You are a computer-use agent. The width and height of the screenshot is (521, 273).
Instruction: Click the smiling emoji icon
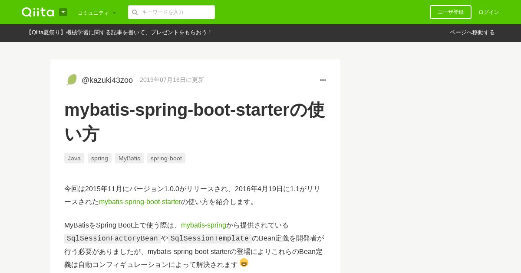tap(244, 263)
